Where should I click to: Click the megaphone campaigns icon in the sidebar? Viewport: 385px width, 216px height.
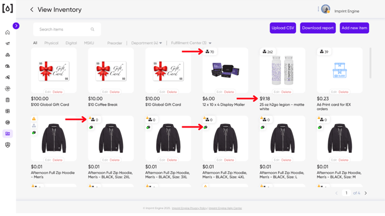7,44
